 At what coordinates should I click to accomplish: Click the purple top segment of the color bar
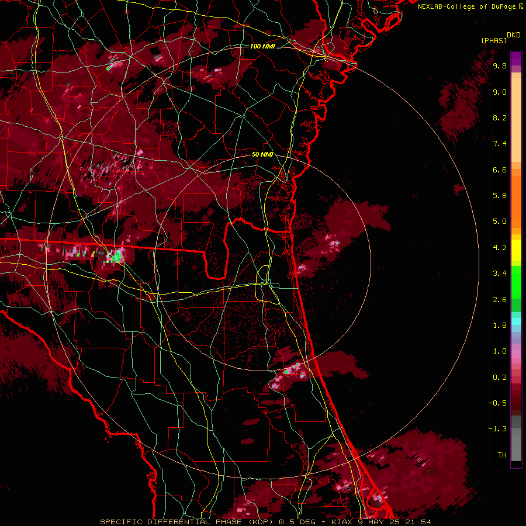(x=516, y=58)
